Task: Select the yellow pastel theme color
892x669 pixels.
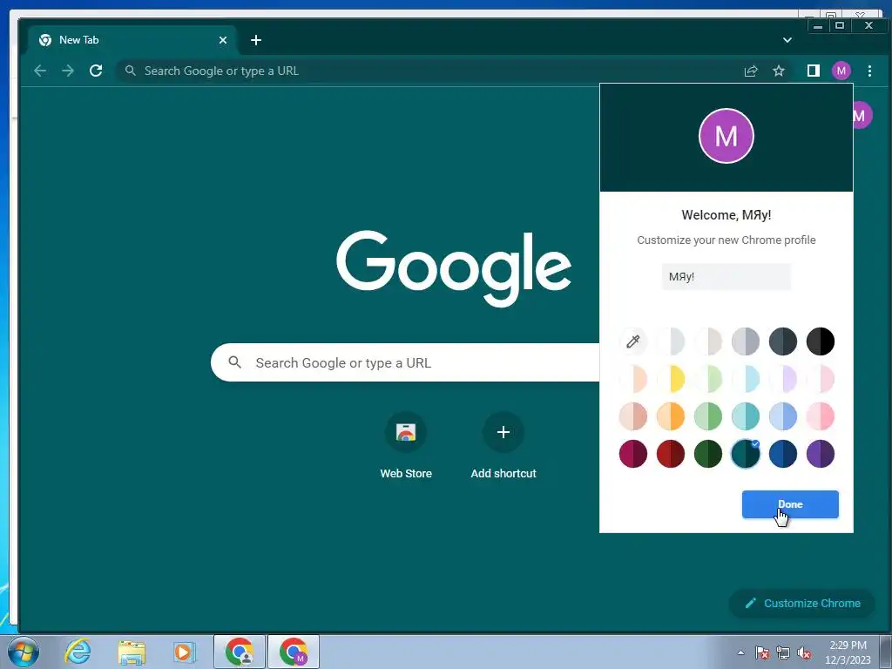Action: (x=671, y=379)
